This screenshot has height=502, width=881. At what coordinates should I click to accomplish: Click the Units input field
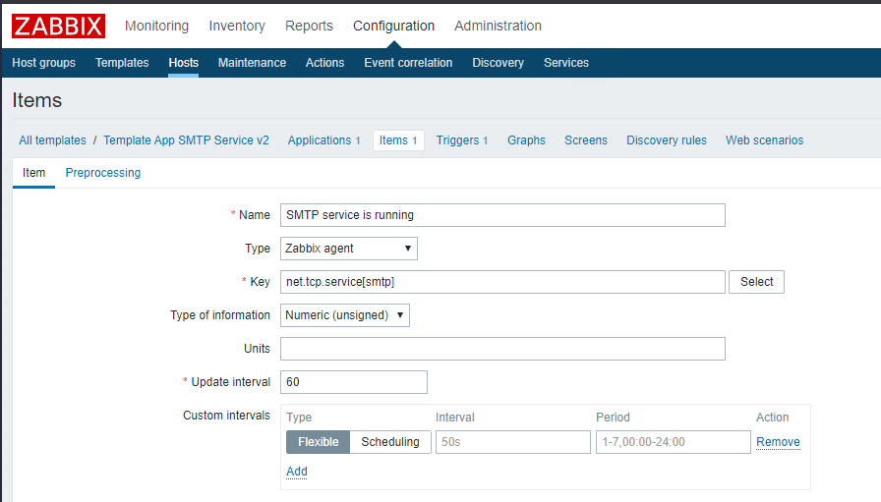(x=502, y=349)
